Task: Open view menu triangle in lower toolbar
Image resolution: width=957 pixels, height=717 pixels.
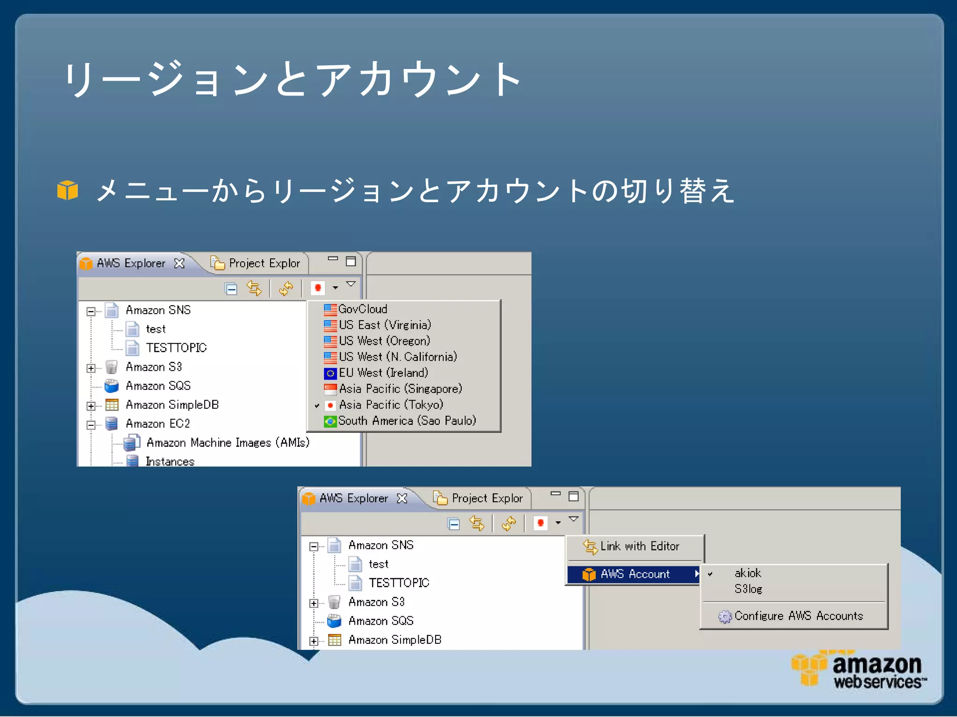Action: point(573,519)
